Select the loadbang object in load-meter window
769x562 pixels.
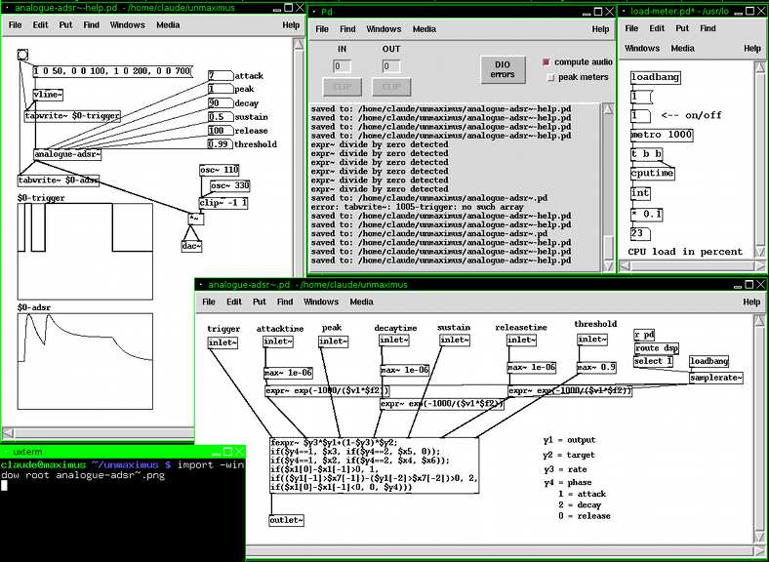tap(656, 77)
